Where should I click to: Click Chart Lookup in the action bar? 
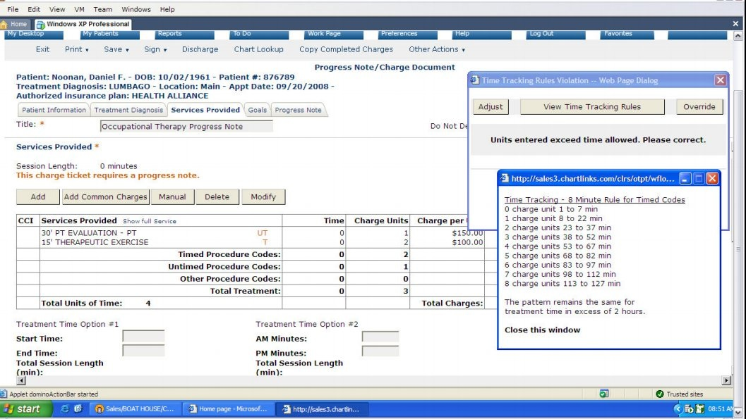[258, 49]
